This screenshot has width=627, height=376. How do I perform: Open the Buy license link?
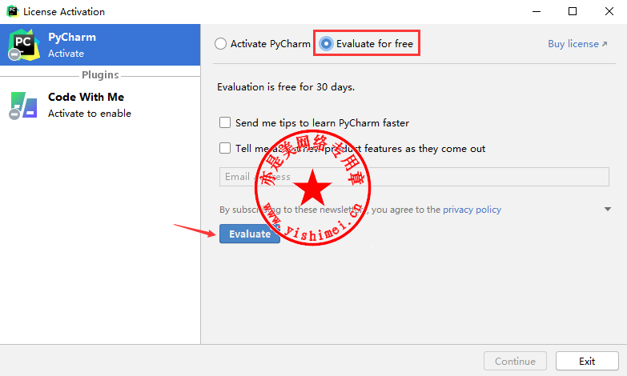click(x=573, y=44)
